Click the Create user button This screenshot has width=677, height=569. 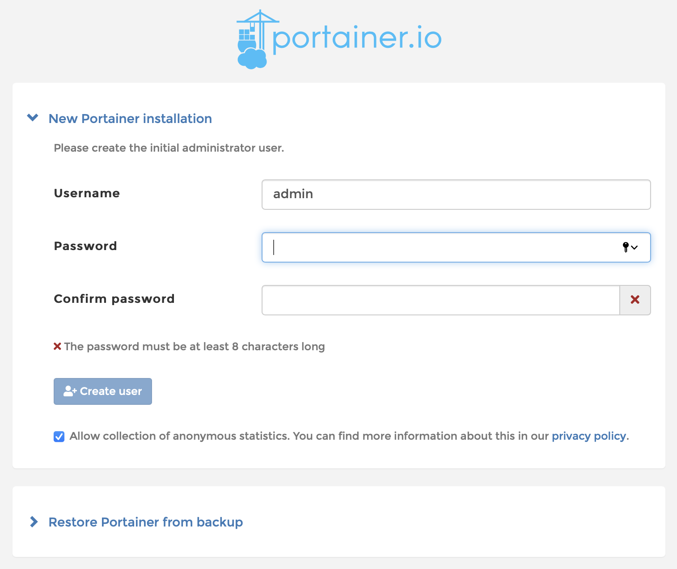tap(102, 391)
